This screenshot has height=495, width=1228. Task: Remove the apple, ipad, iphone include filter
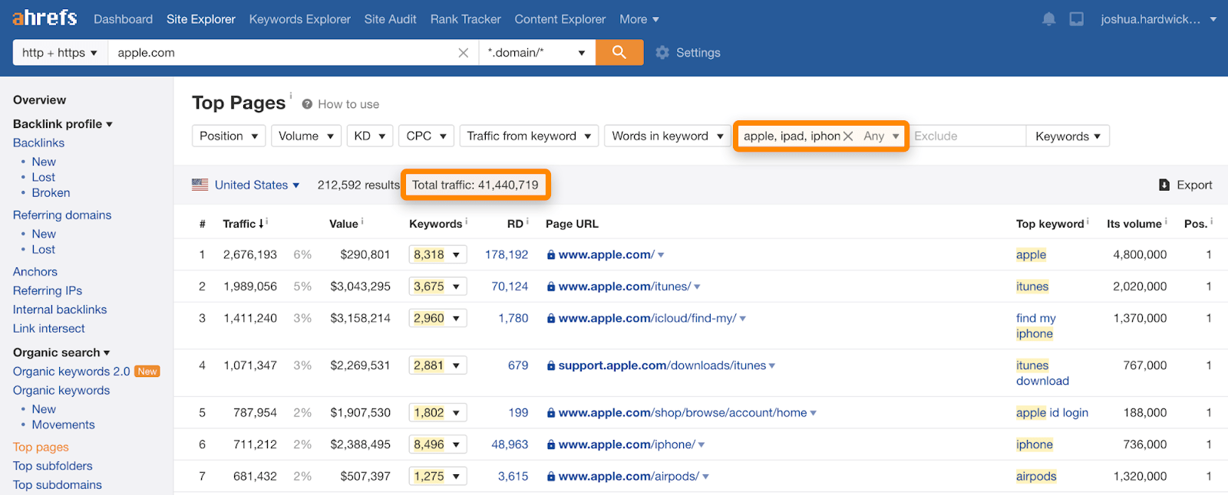point(848,136)
